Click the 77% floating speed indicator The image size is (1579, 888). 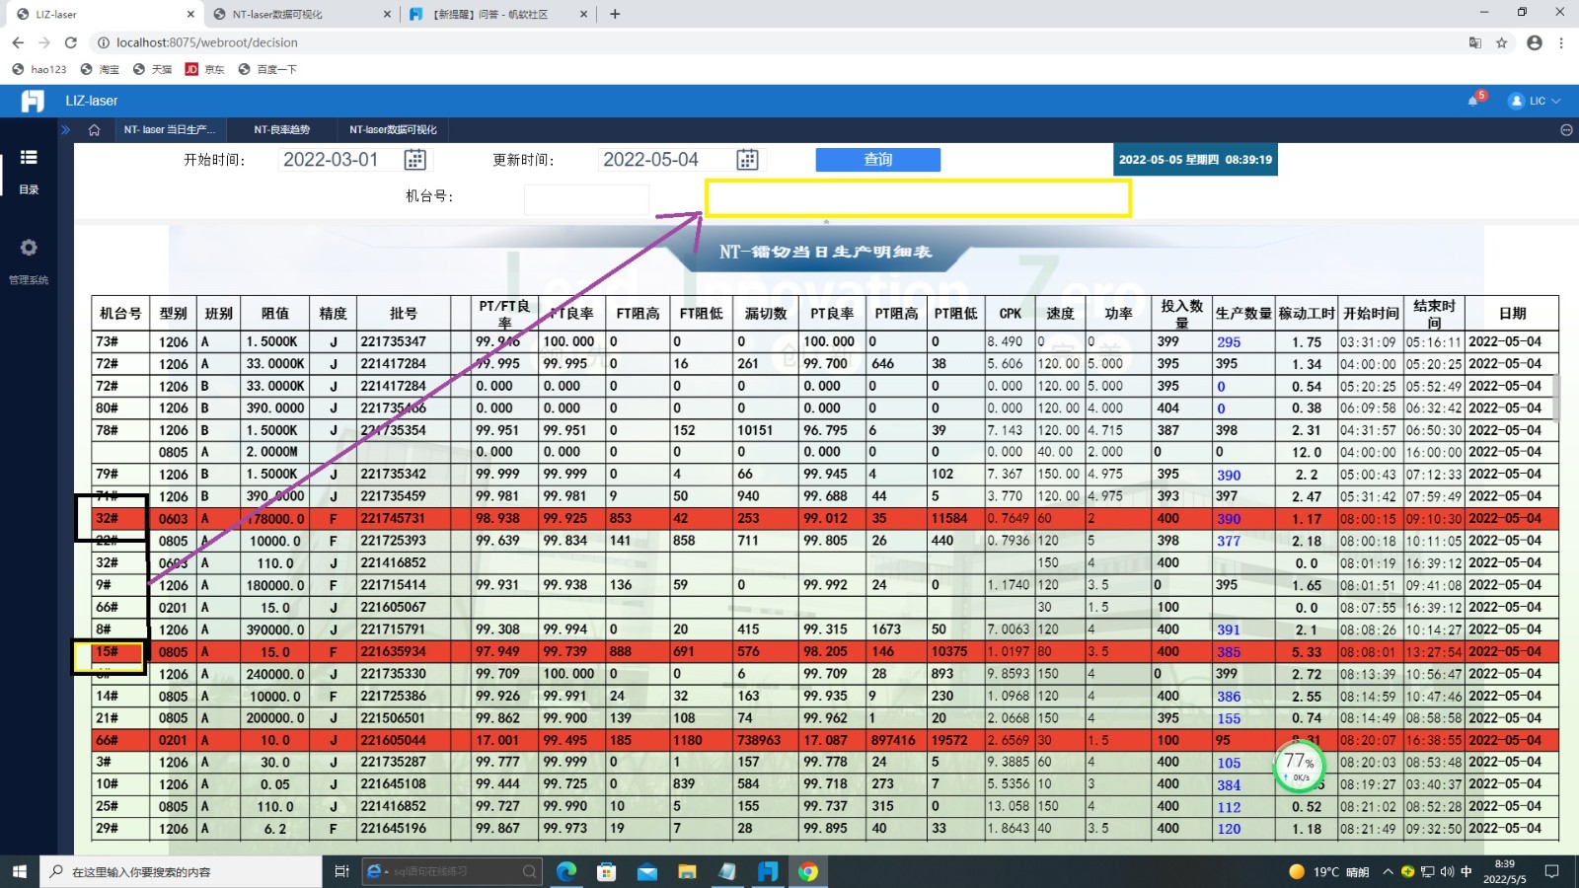1299,767
